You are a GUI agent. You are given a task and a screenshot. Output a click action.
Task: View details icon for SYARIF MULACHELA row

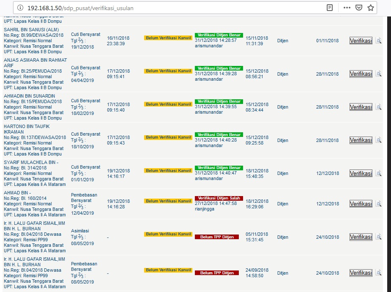[x=378, y=173]
